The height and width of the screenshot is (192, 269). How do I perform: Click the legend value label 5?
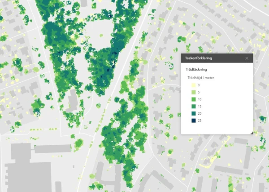point(199,92)
